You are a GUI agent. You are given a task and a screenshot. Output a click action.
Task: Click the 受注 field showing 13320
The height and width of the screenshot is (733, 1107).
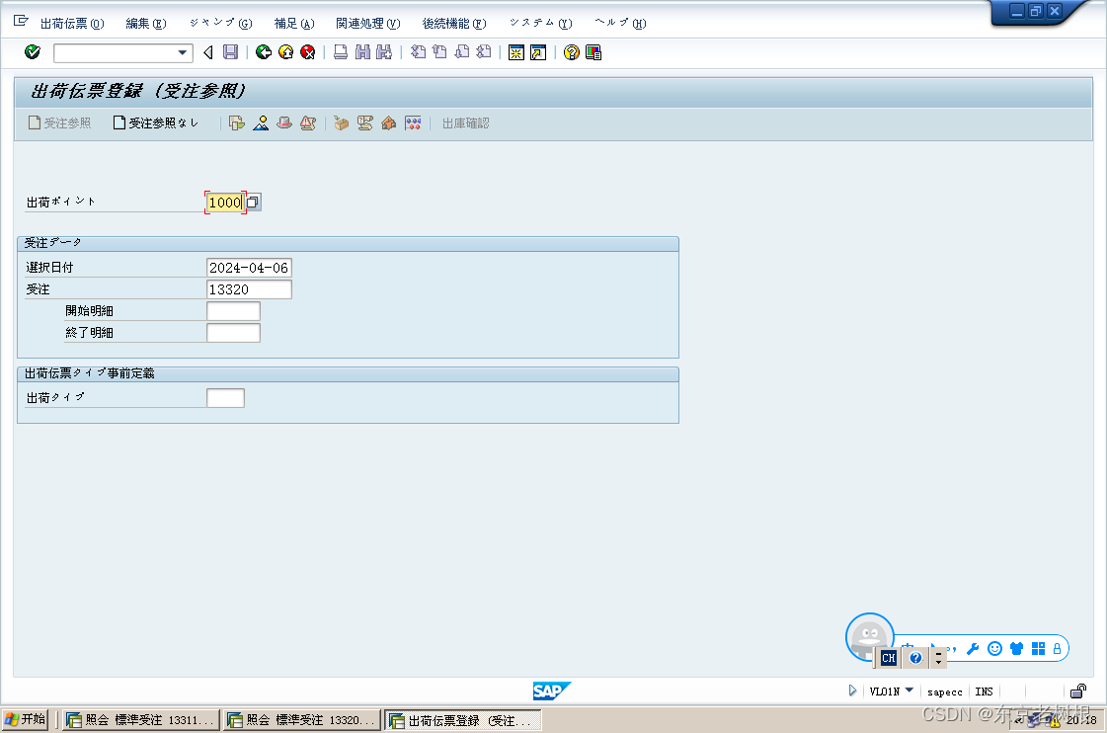click(249, 289)
